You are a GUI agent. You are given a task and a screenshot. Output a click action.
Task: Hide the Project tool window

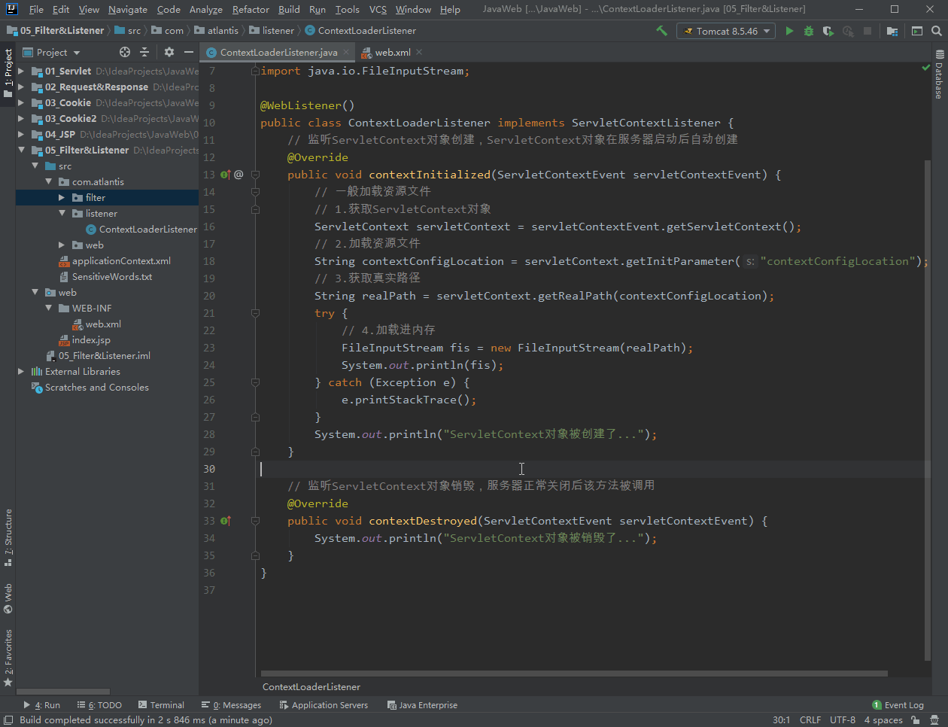click(x=189, y=52)
